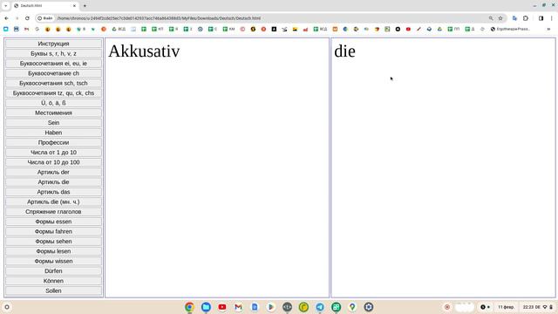Open Play Store from the shelf
Viewport: 558px width, 314px height.
click(271, 307)
